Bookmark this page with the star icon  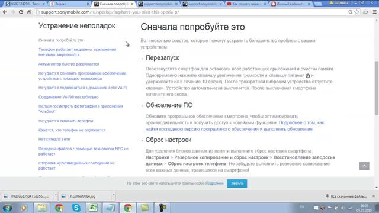pyautogui.click(x=356, y=12)
